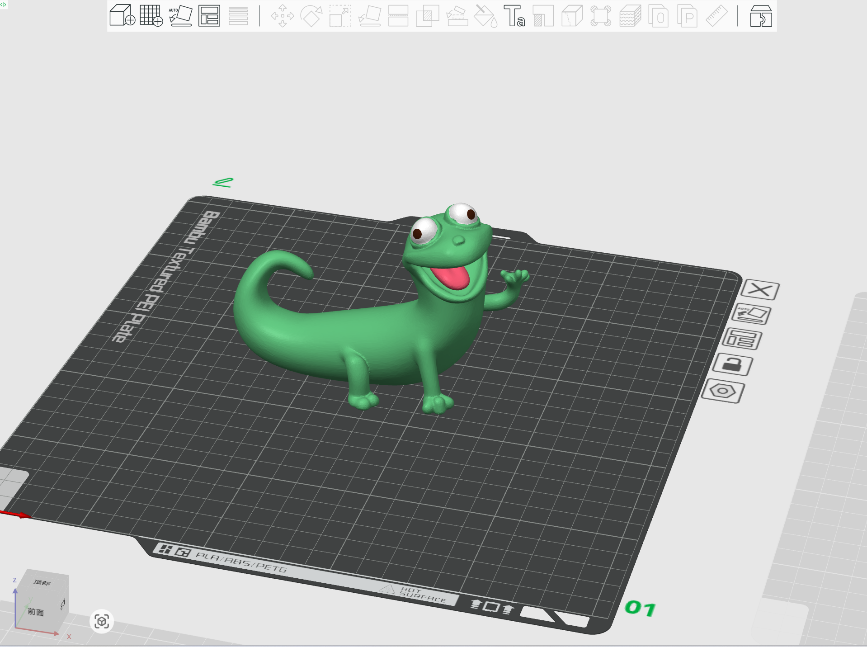The image size is (867, 647).
Task: Auto orient objects on this plate
Action: click(x=752, y=314)
